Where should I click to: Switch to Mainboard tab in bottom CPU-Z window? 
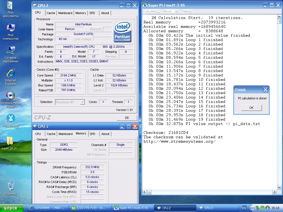[x=65, y=134]
